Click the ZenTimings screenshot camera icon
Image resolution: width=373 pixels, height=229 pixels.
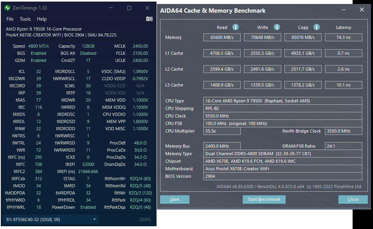coord(149,19)
